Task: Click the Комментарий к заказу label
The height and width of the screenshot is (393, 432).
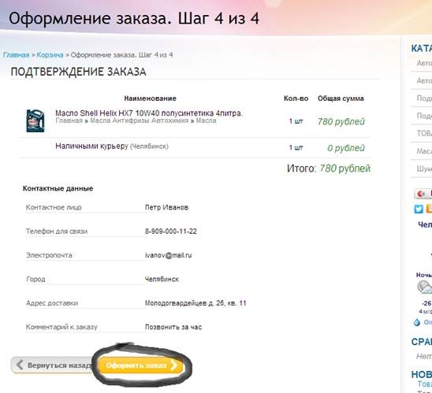Action: 61,327
